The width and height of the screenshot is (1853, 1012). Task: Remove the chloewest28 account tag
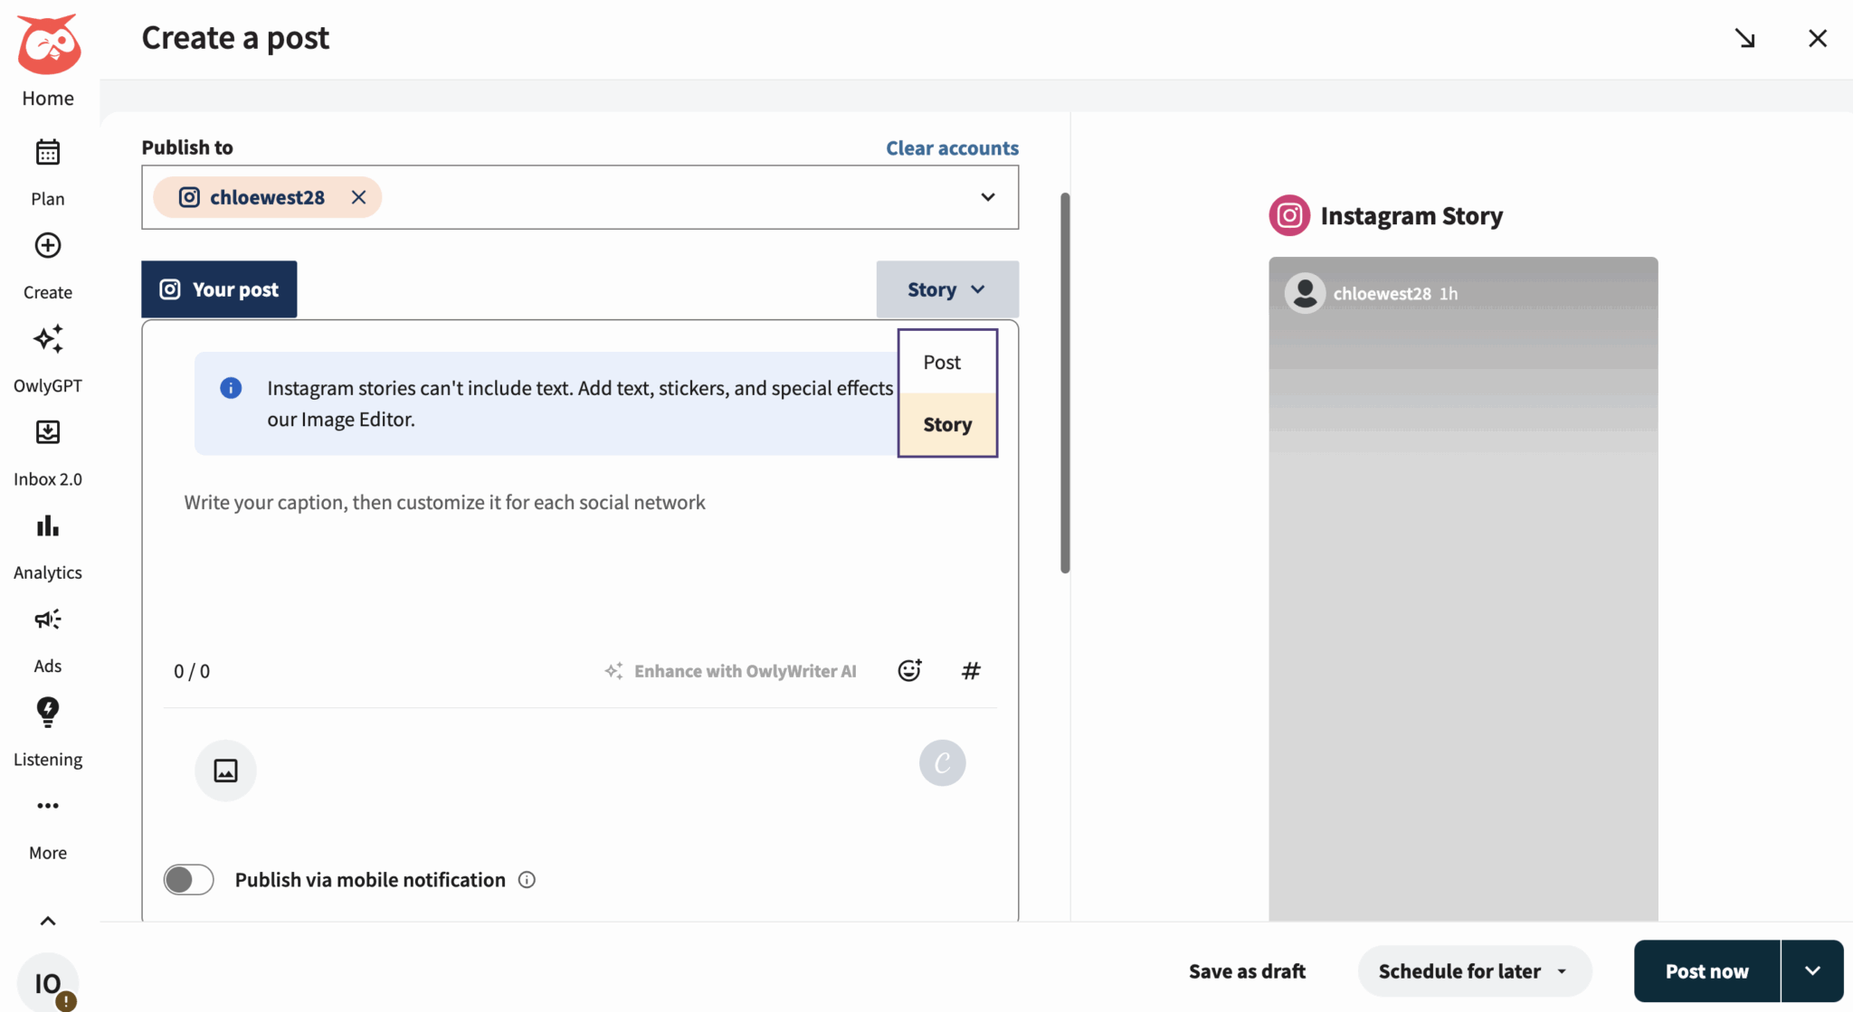pos(358,197)
